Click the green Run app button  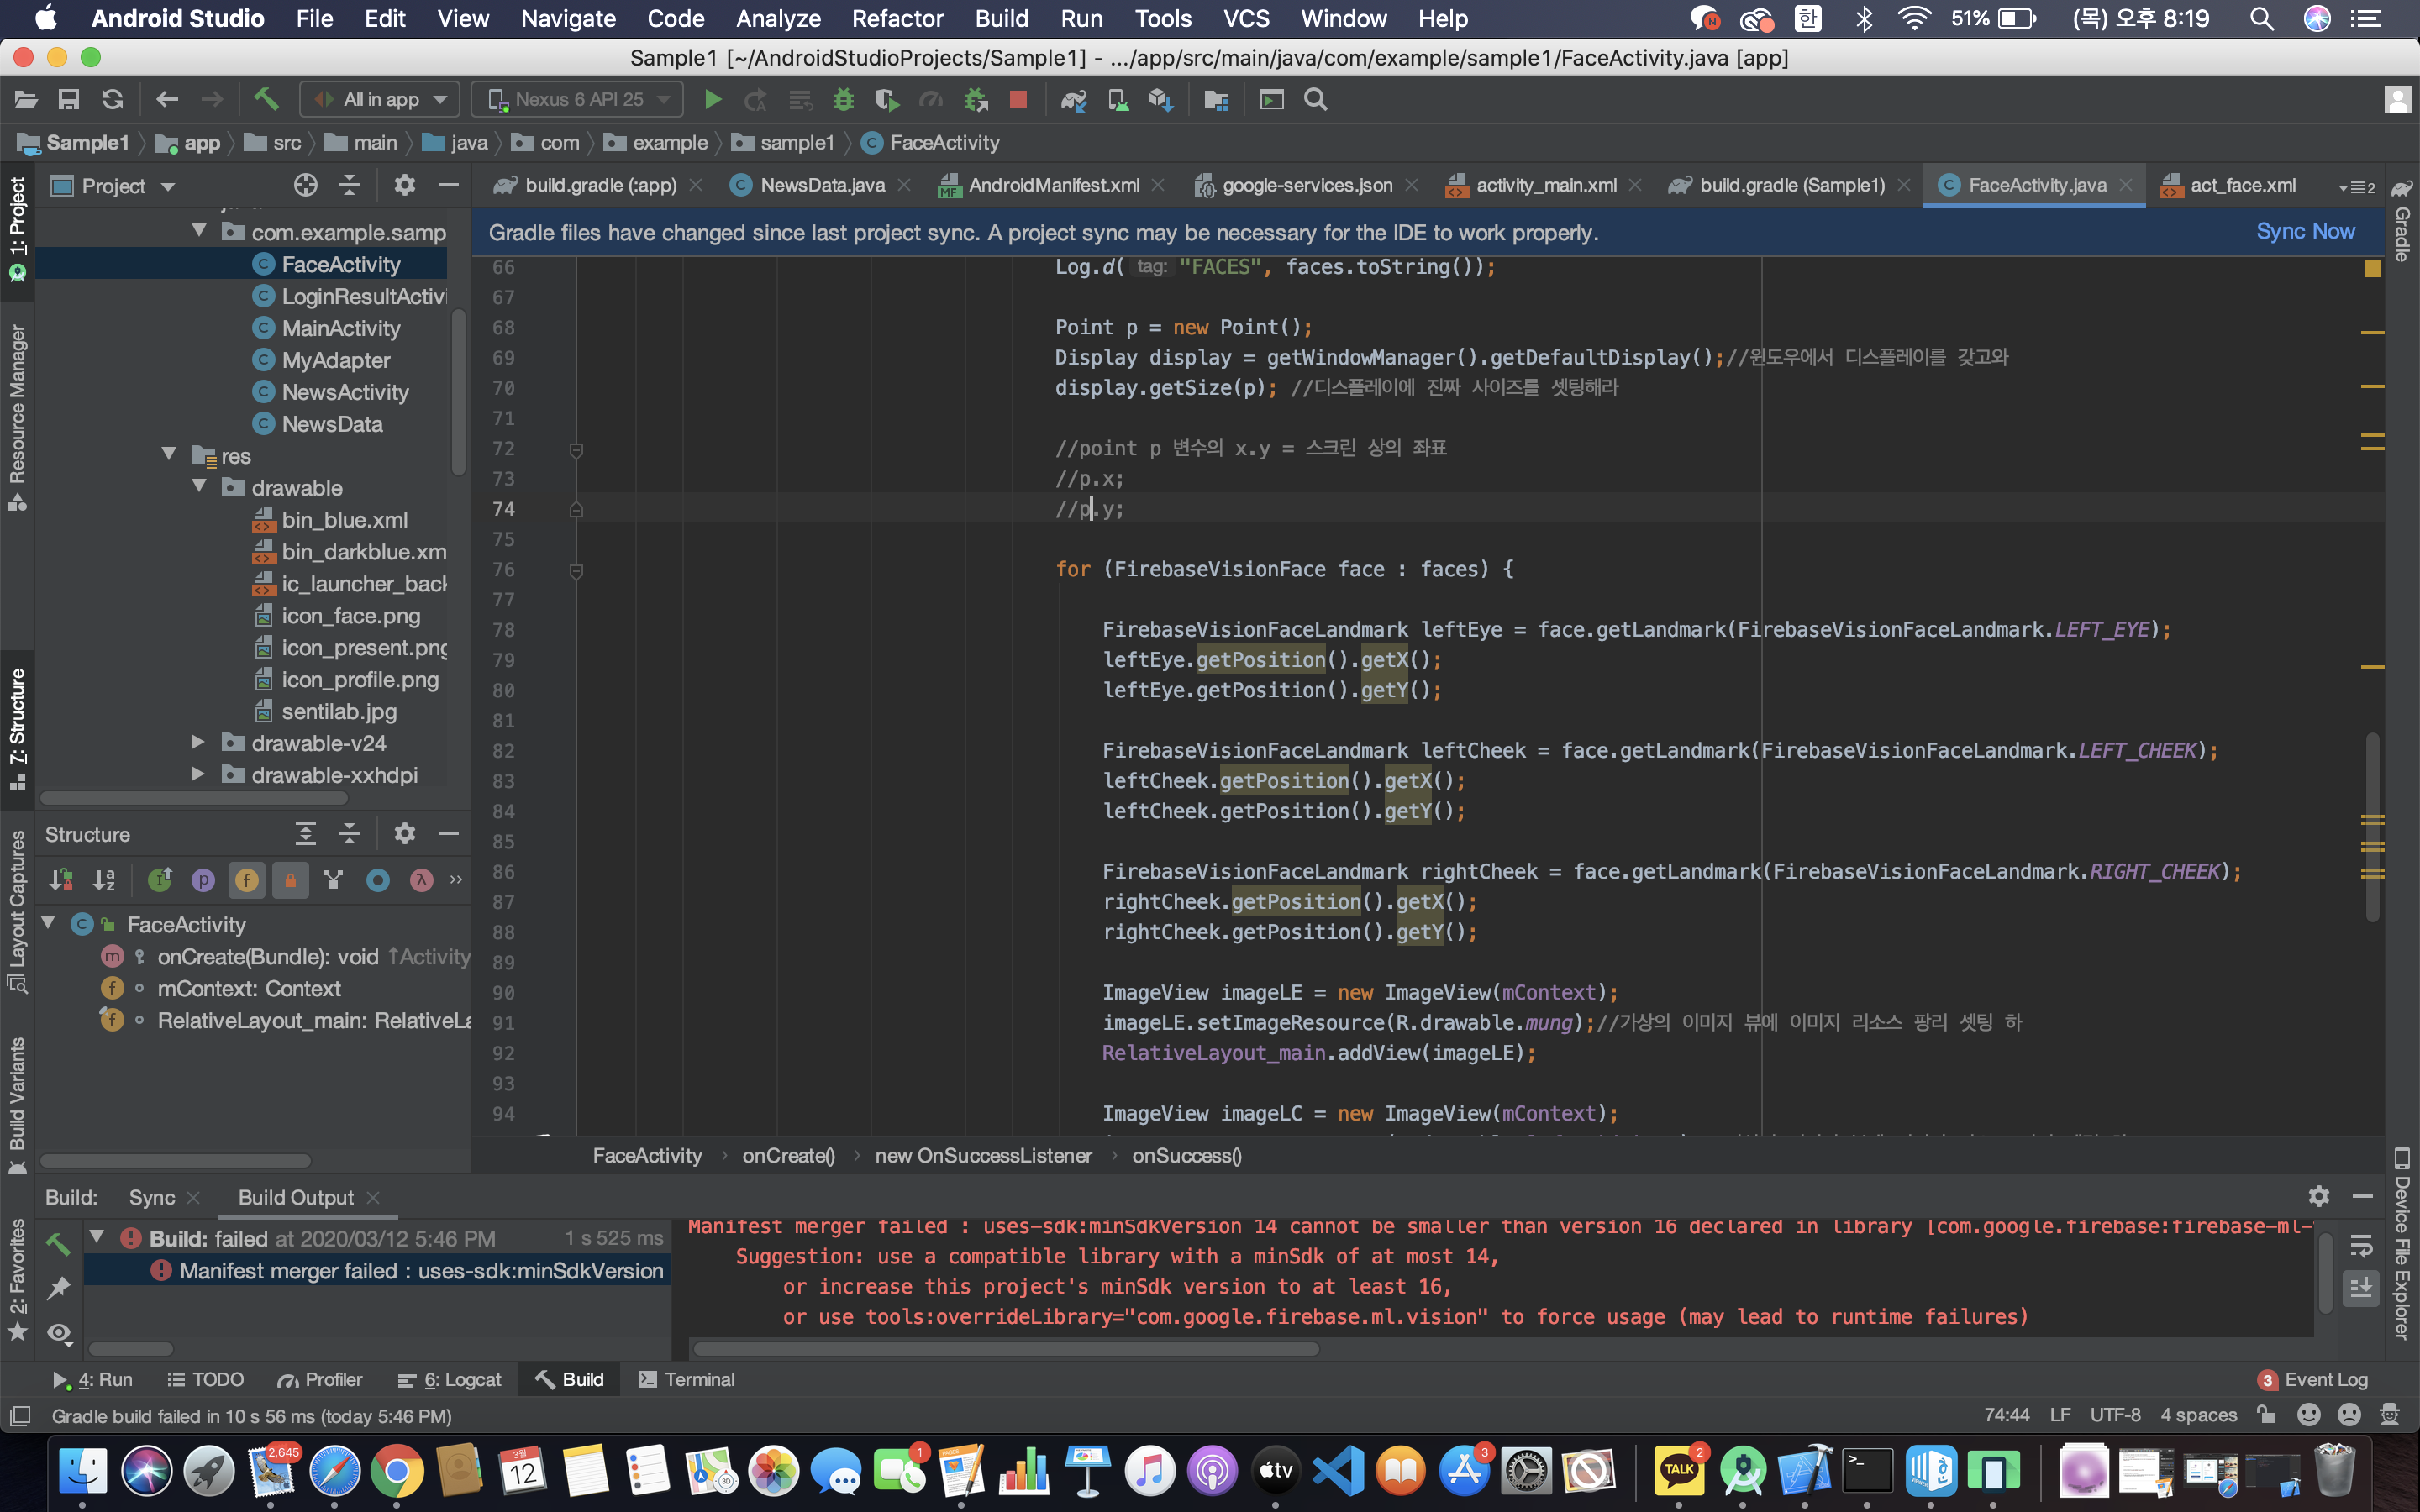(x=712, y=99)
